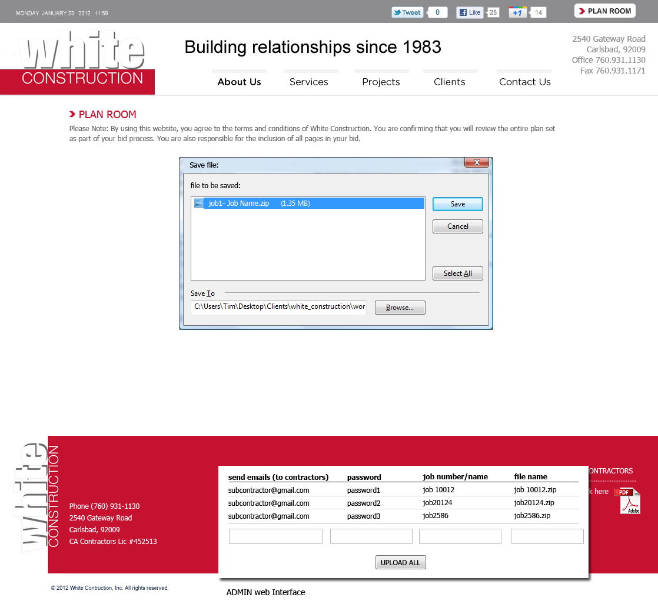Click the UPLOAD ALL button
Screen dimensions: 658x614
[400, 562]
